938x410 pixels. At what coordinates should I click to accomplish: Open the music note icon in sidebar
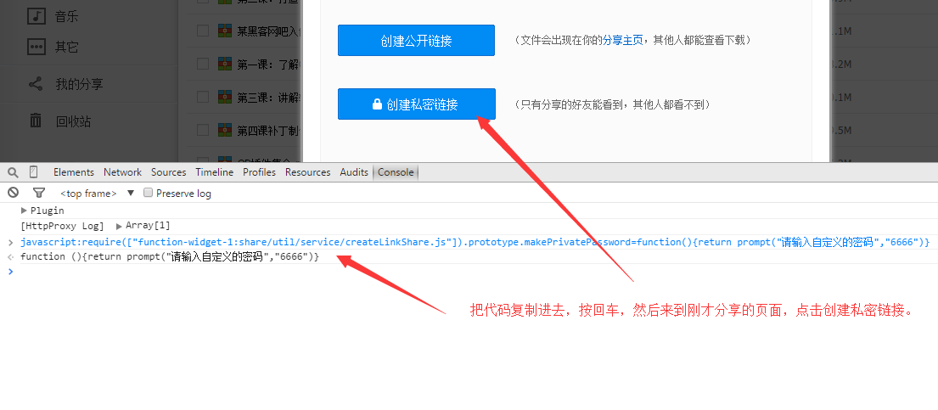point(37,15)
